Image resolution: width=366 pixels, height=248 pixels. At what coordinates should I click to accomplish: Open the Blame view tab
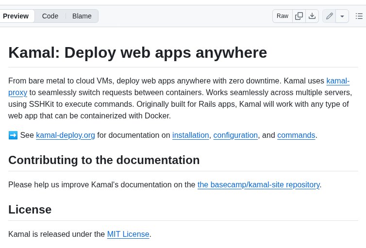82,16
